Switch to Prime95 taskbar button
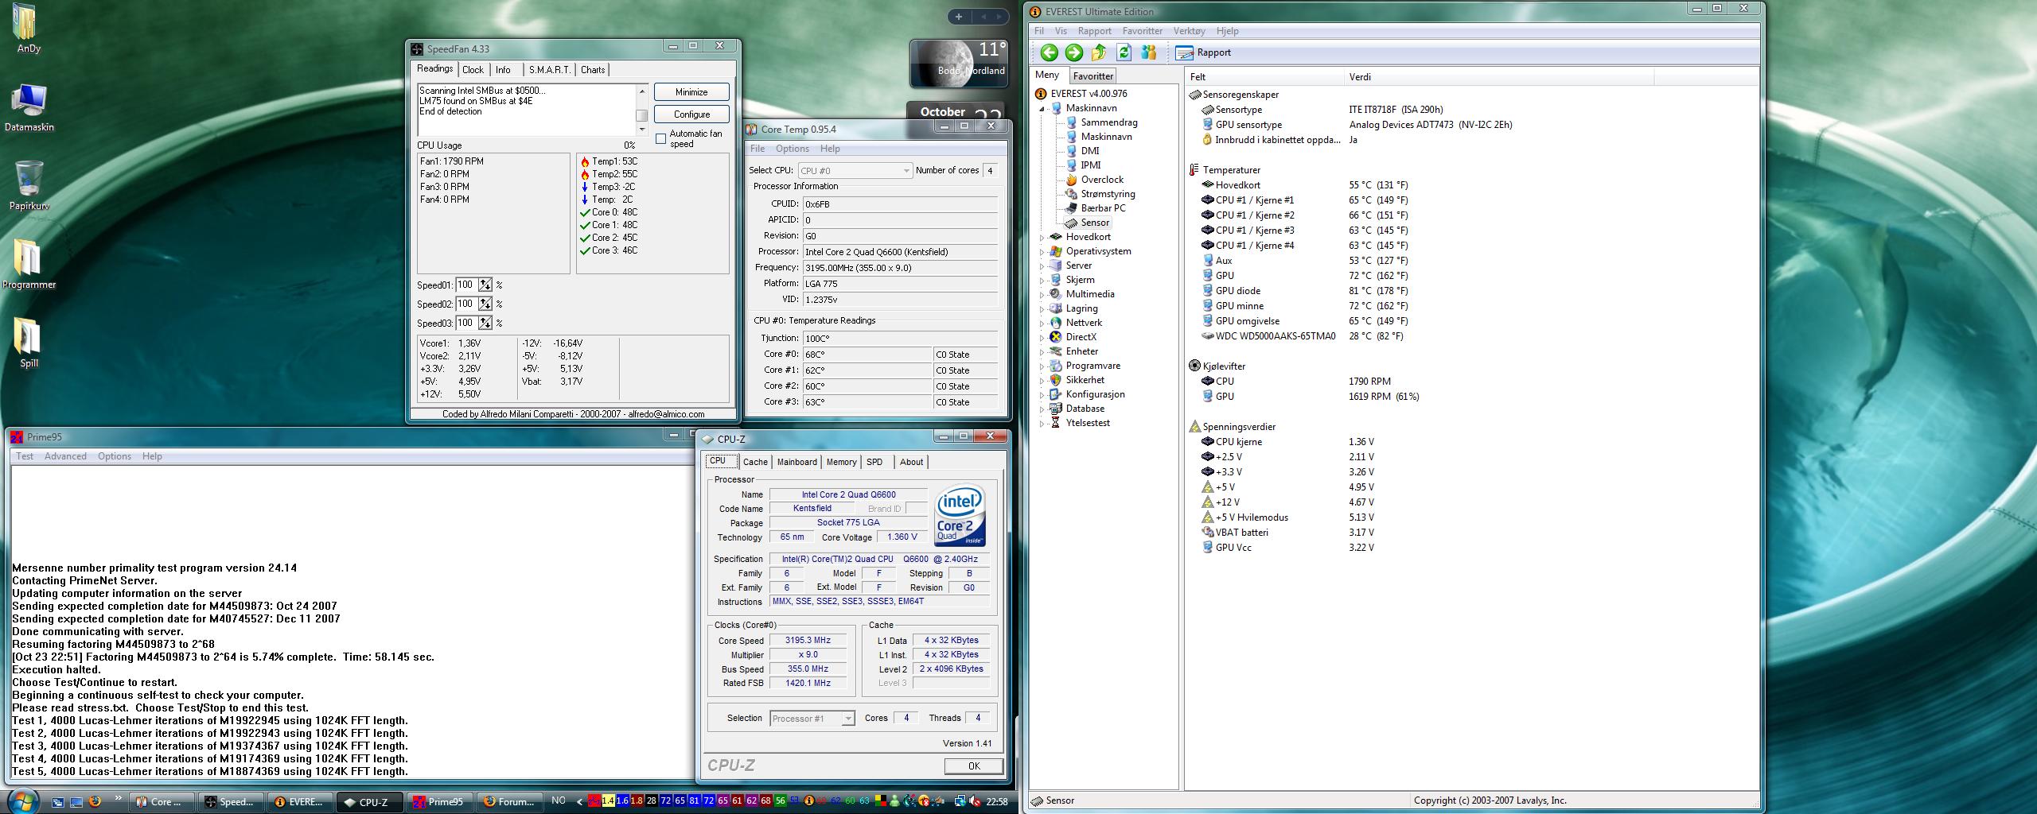The image size is (2037, 814). 441,801
